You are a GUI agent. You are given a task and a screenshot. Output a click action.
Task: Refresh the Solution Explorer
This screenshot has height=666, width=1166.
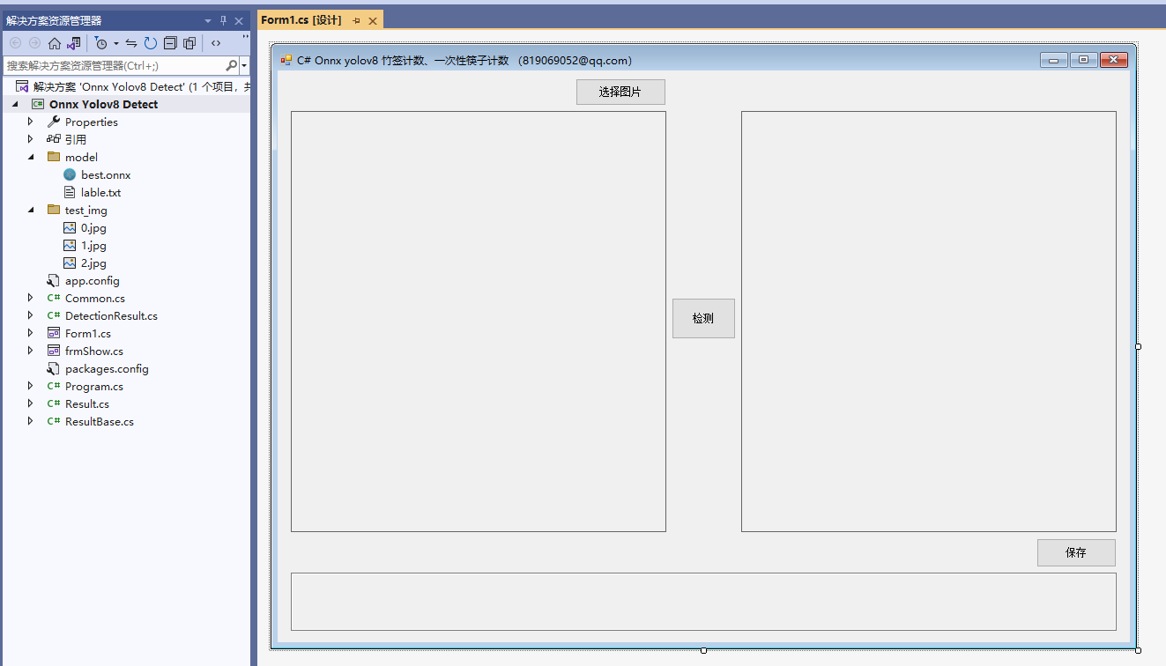pyautogui.click(x=151, y=43)
